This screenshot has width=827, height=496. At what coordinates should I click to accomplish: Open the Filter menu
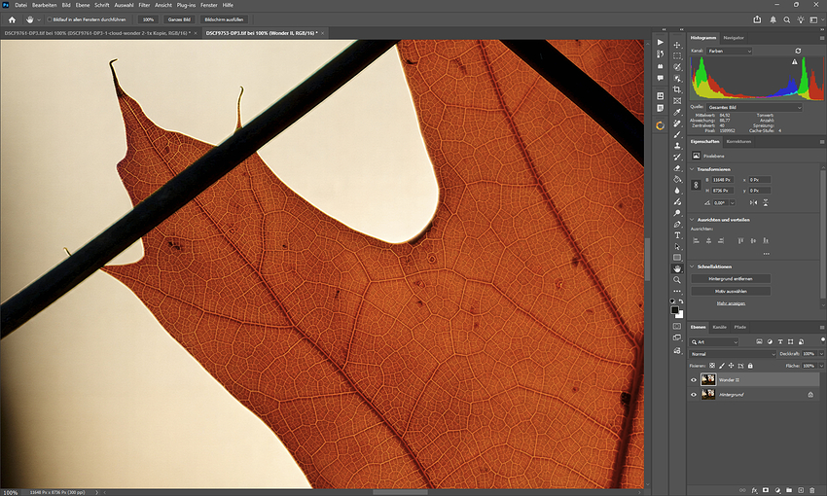tap(144, 5)
